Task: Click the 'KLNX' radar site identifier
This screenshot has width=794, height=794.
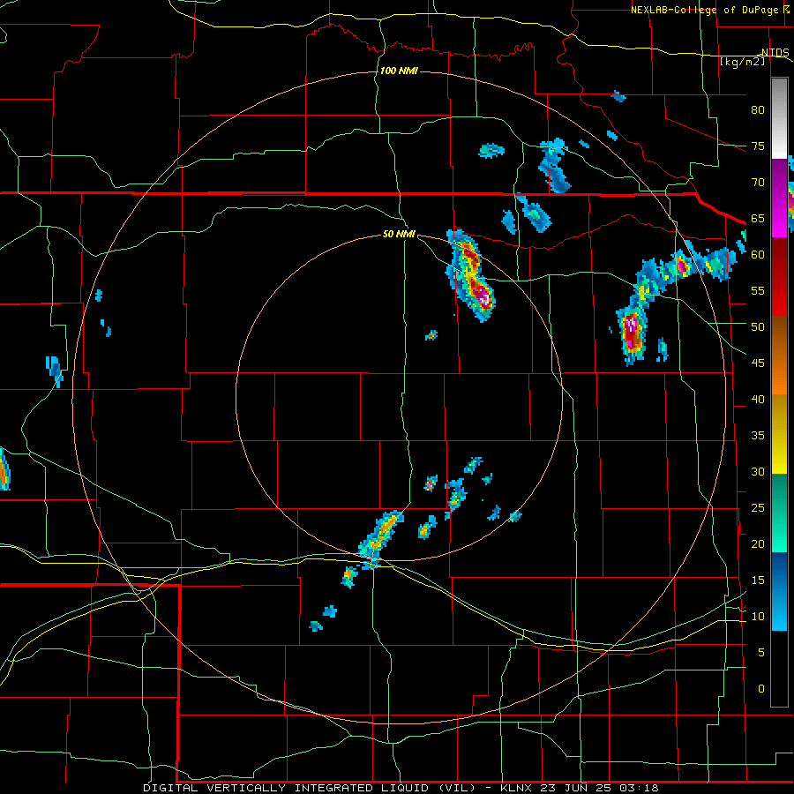Action: [x=516, y=788]
